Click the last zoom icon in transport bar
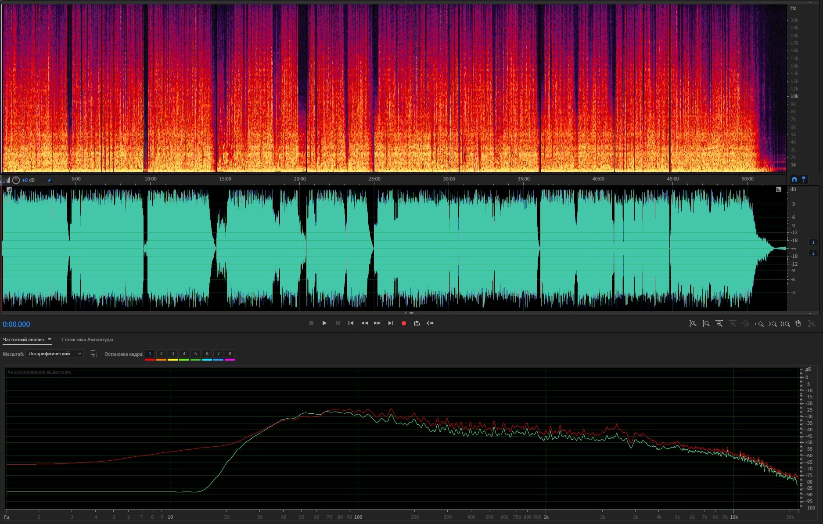The width and height of the screenshot is (823, 524). point(812,324)
